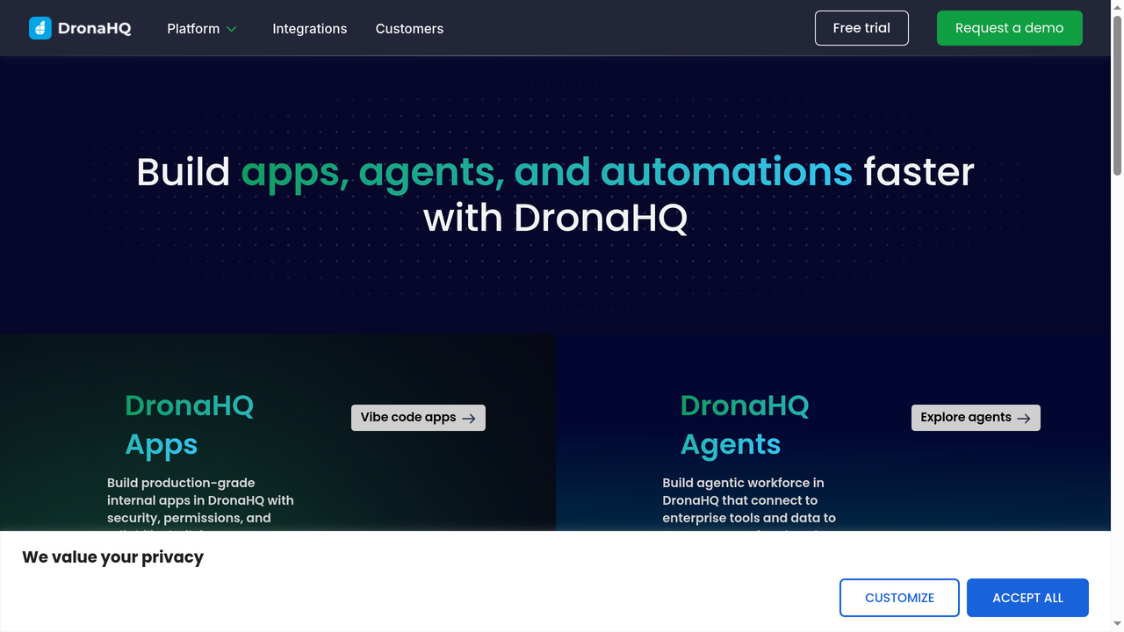Viewport: 1124px width, 632px height.
Task: Accept all cookies
Action: pyautogui.click(x=1027, y=598)
